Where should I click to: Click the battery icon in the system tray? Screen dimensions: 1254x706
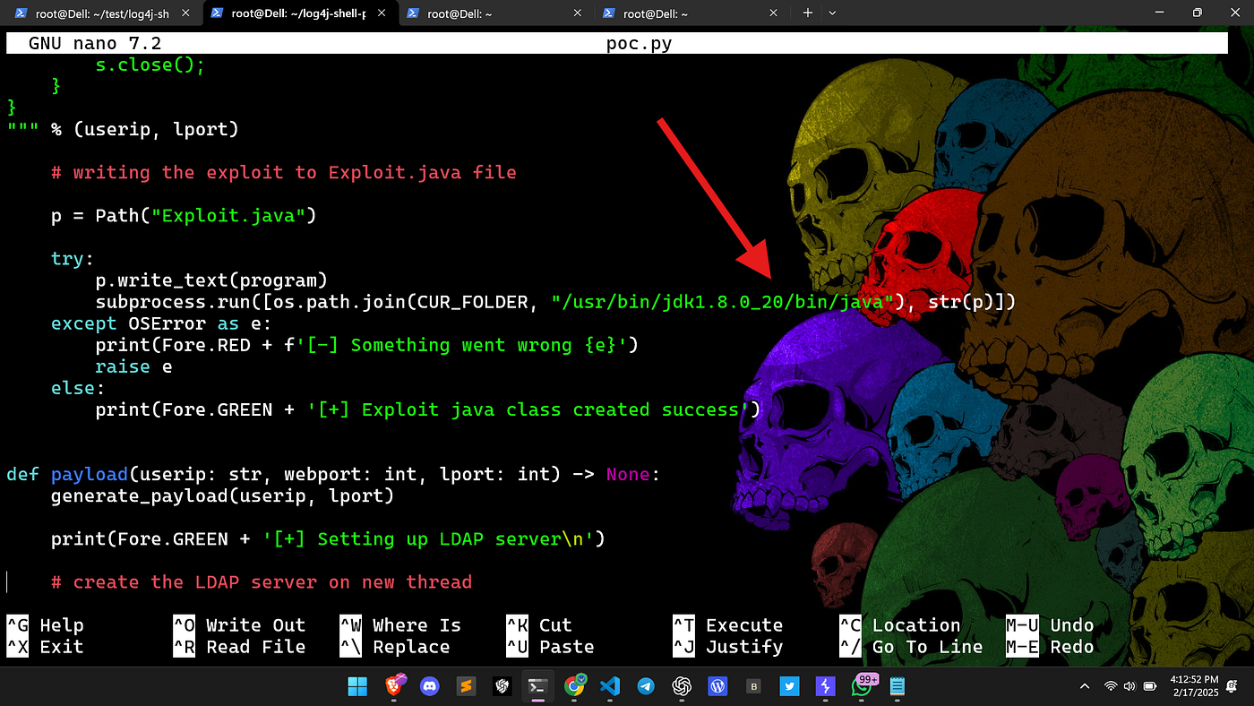point(1149,687)
